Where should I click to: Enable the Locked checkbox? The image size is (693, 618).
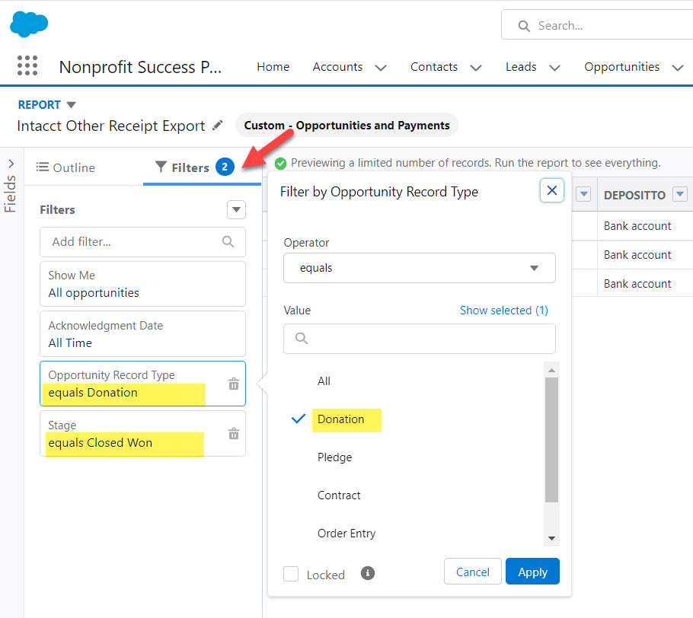(291, 574)
